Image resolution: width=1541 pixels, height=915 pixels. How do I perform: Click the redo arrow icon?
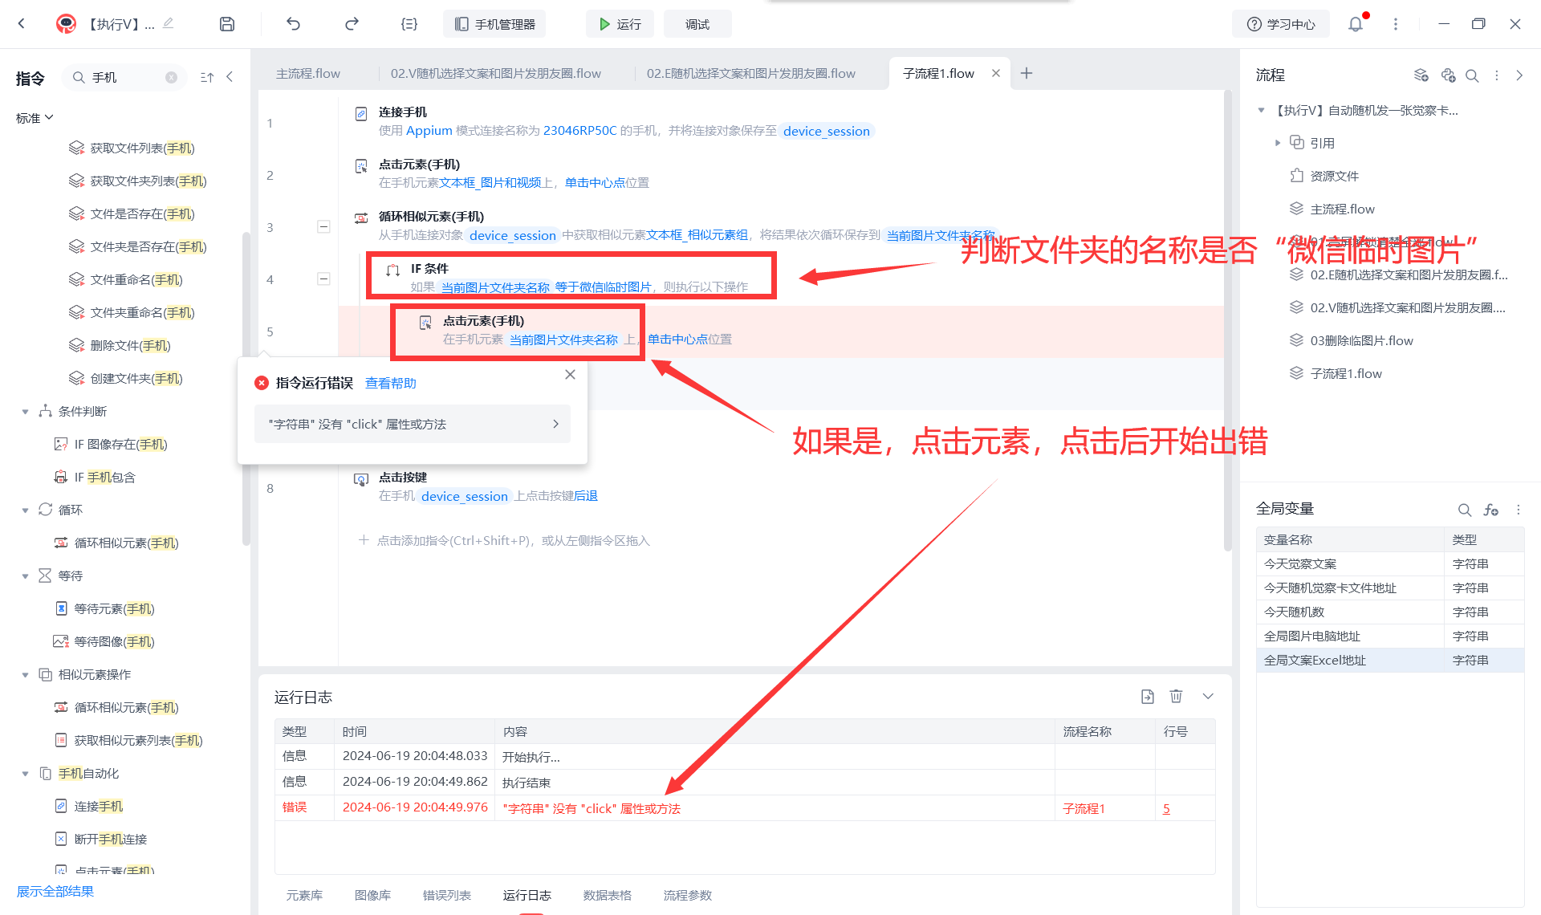point(352,24)
